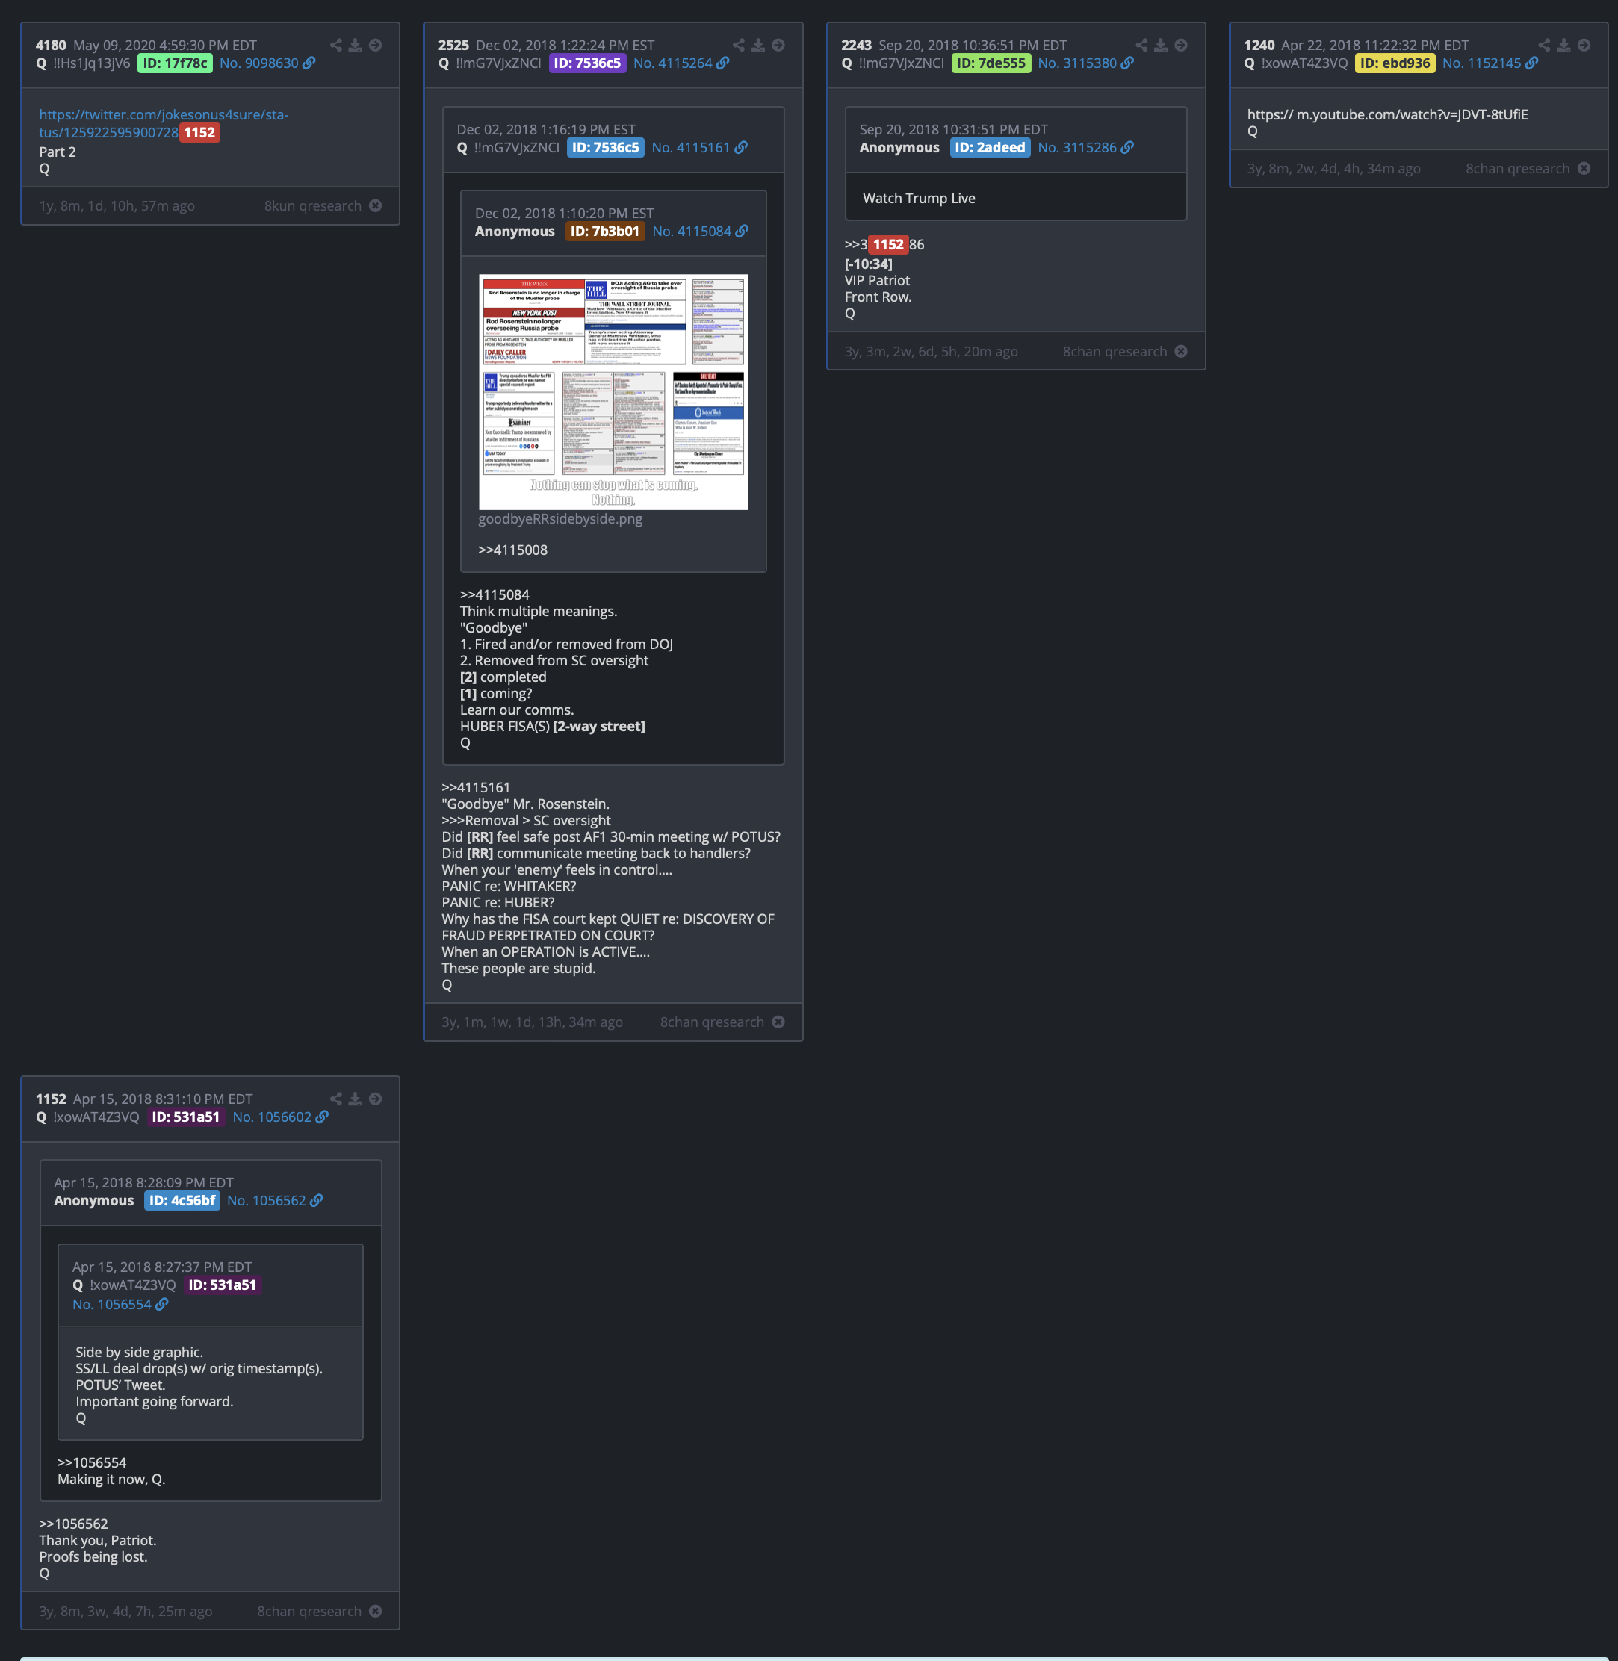Click link icon beside No. 4115161
The width and height of the screenshot is (1618, 1661).
[x=741, y=147]
